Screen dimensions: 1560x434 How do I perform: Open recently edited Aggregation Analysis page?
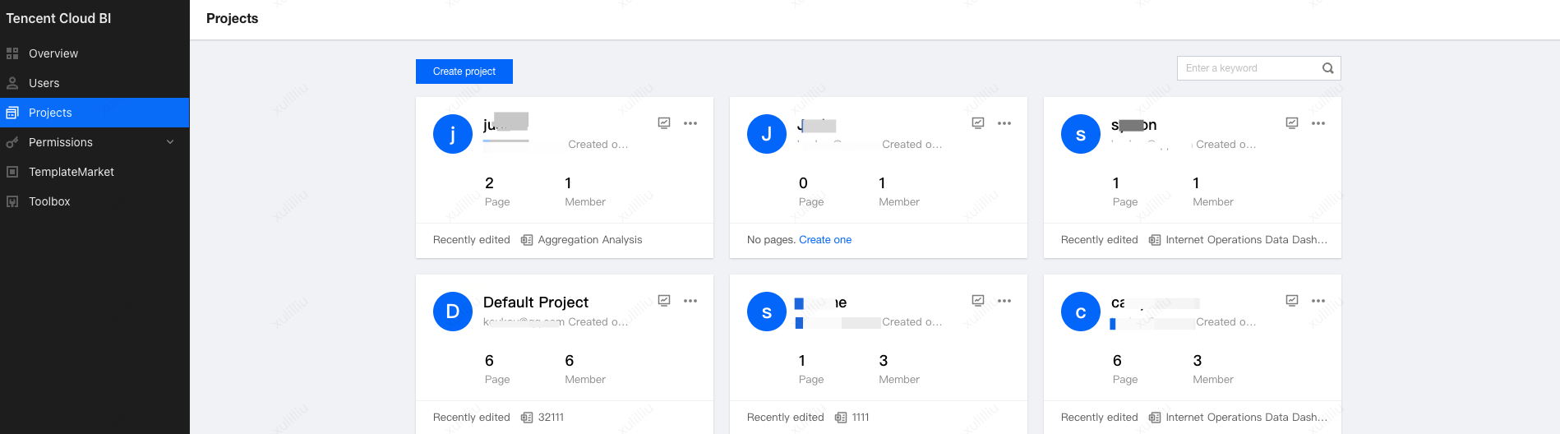(x=589, y=240)
